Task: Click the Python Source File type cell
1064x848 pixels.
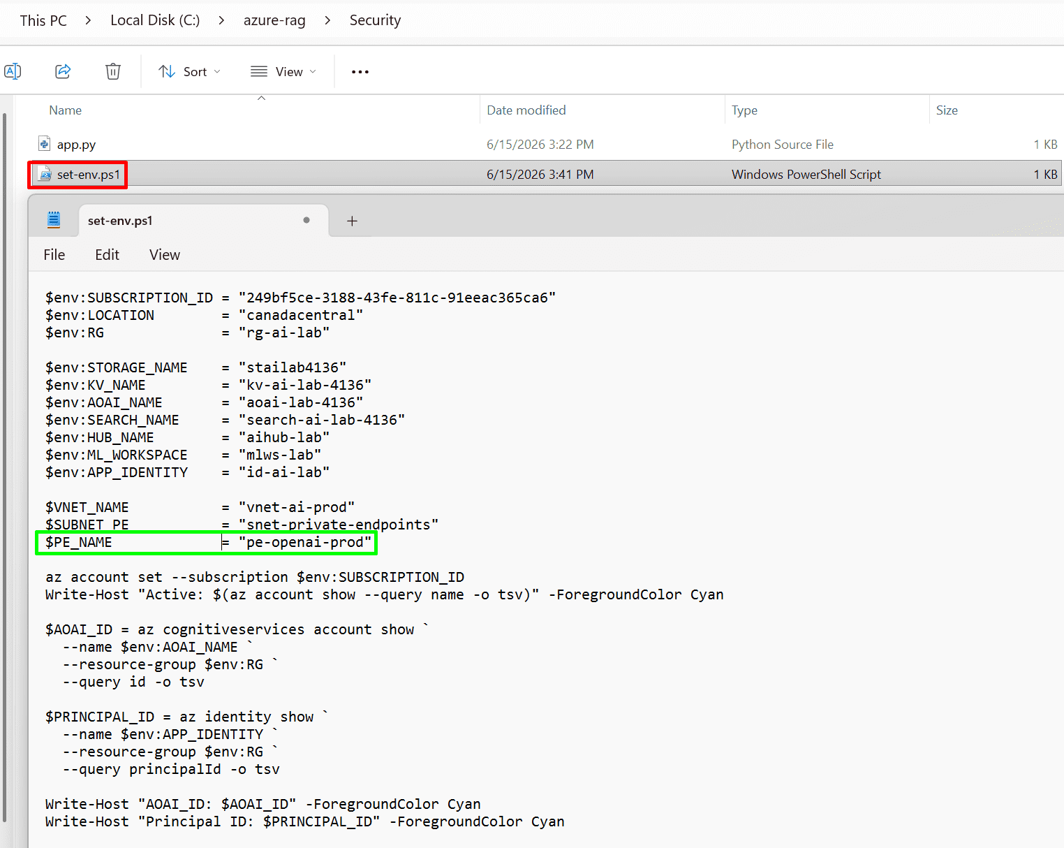Action: (x=783, y=145)
